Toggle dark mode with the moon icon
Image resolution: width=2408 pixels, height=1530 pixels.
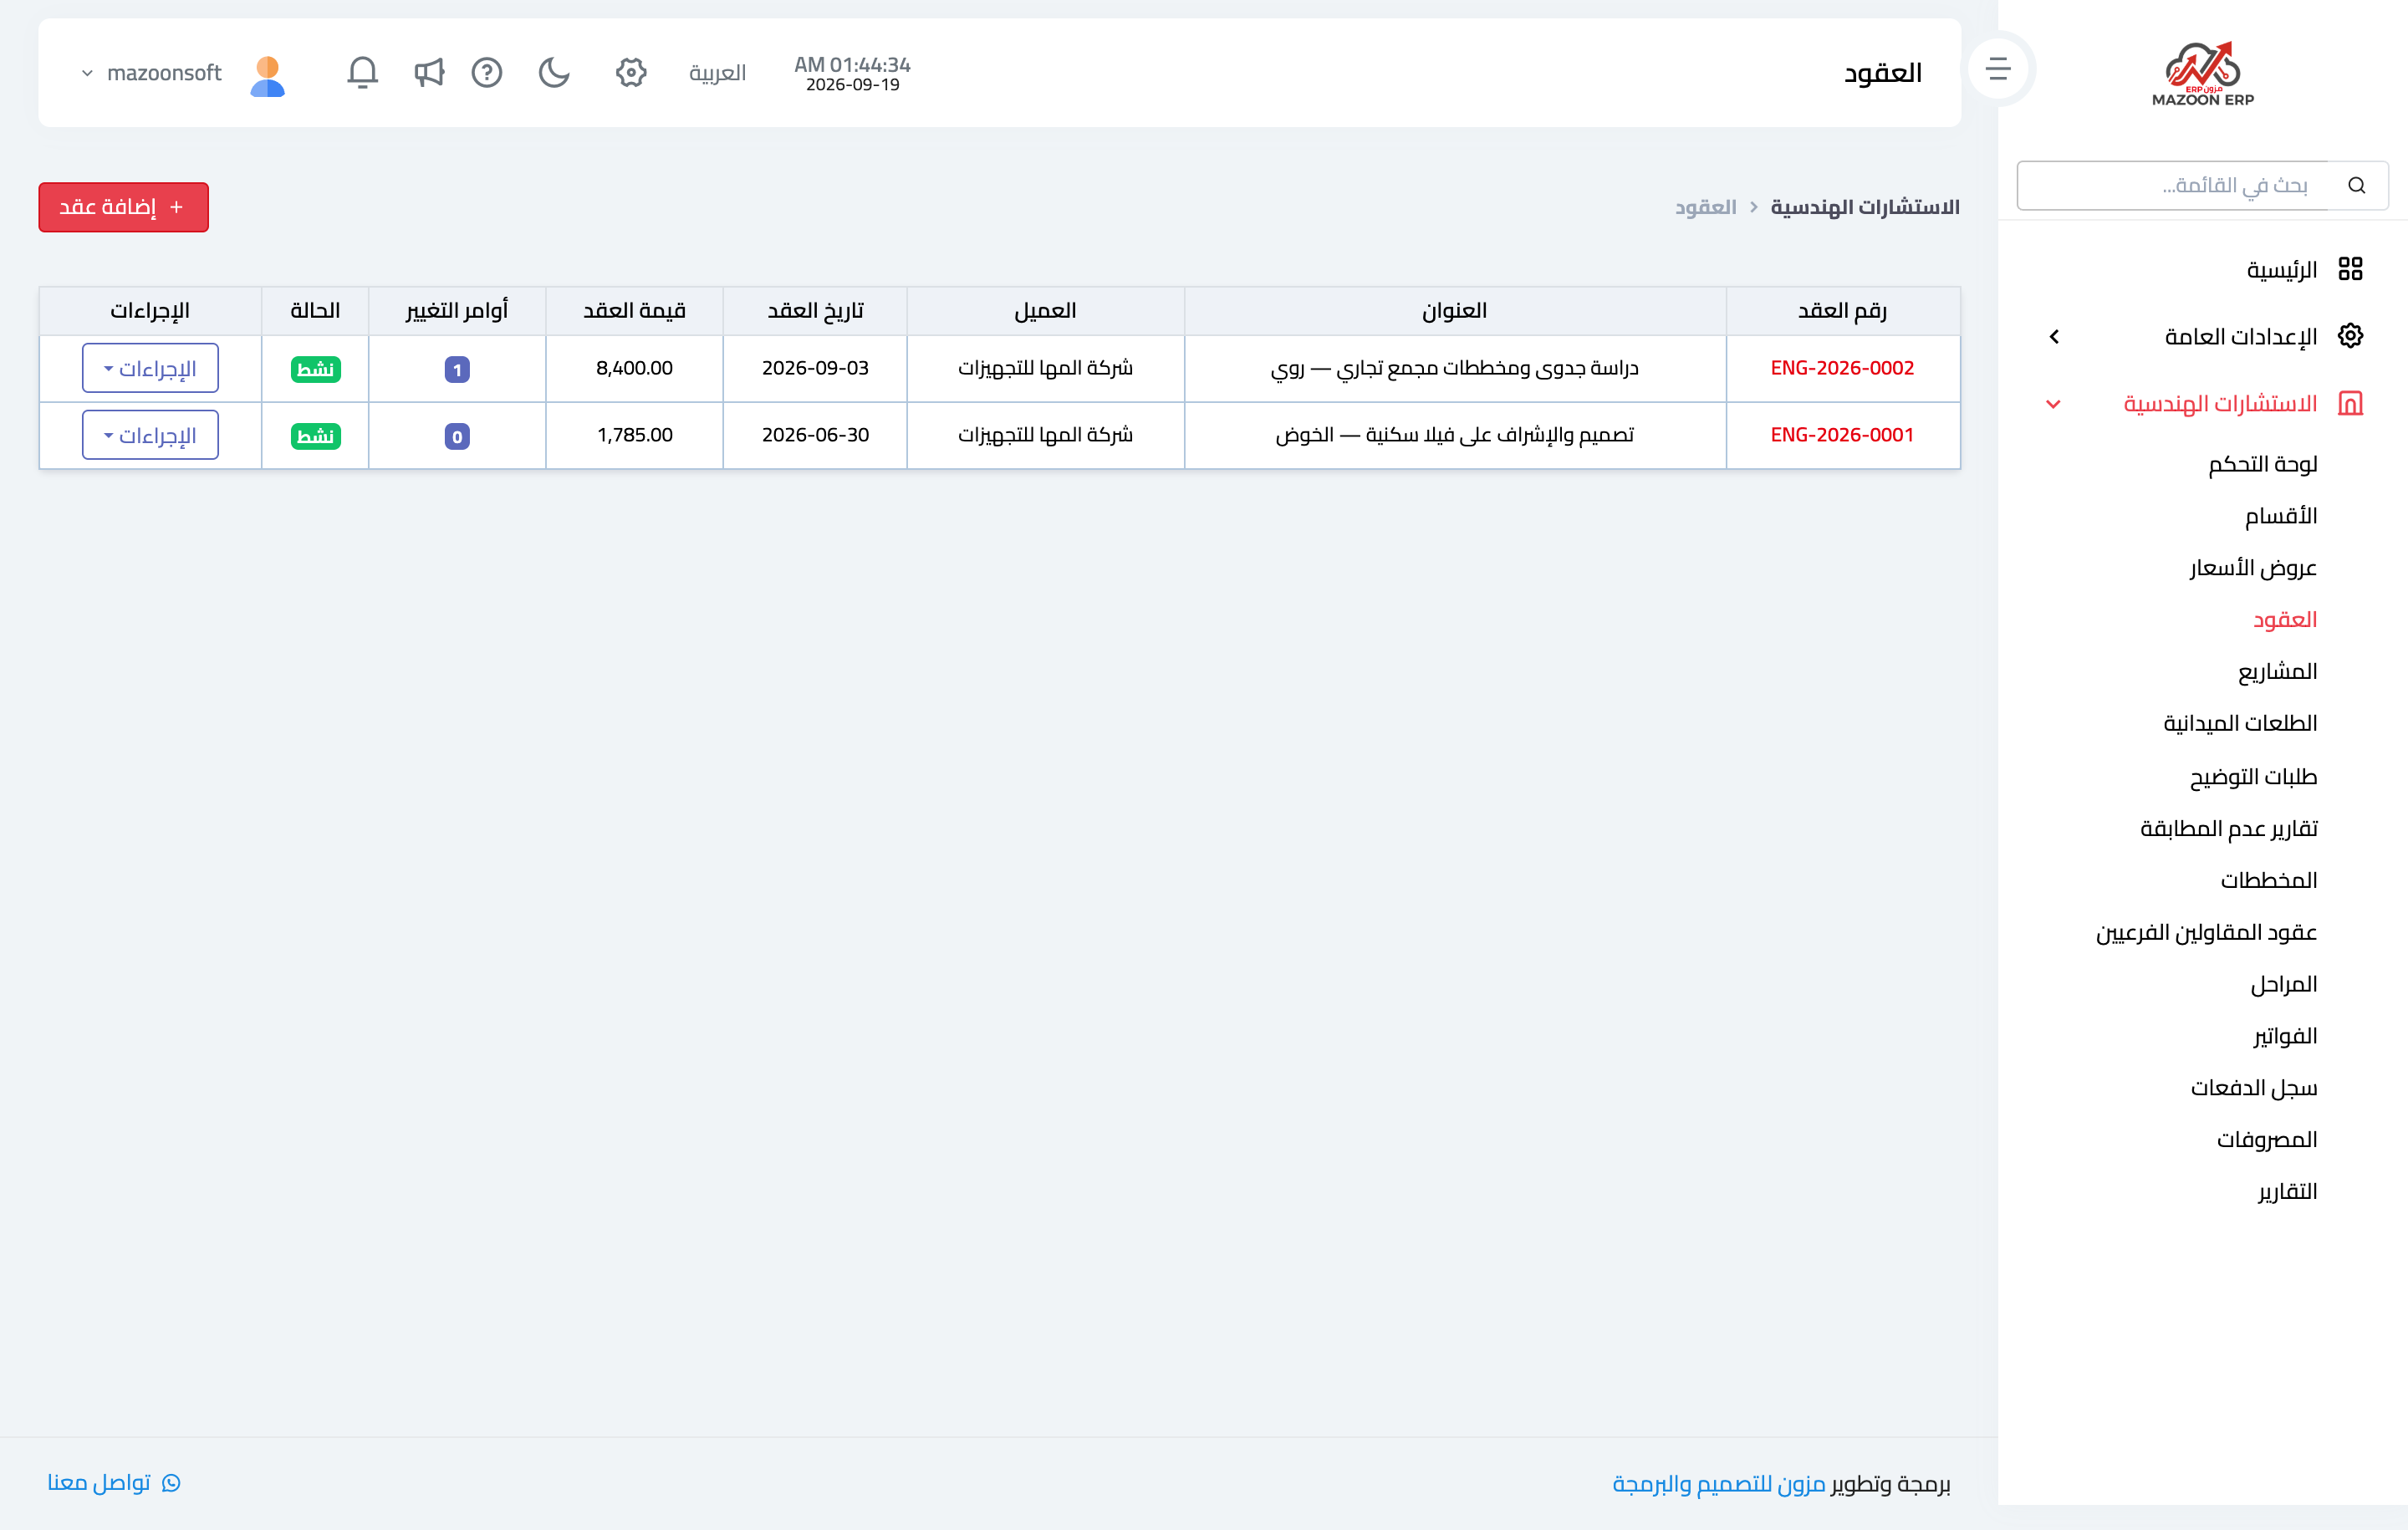click(x=554, y=72)
